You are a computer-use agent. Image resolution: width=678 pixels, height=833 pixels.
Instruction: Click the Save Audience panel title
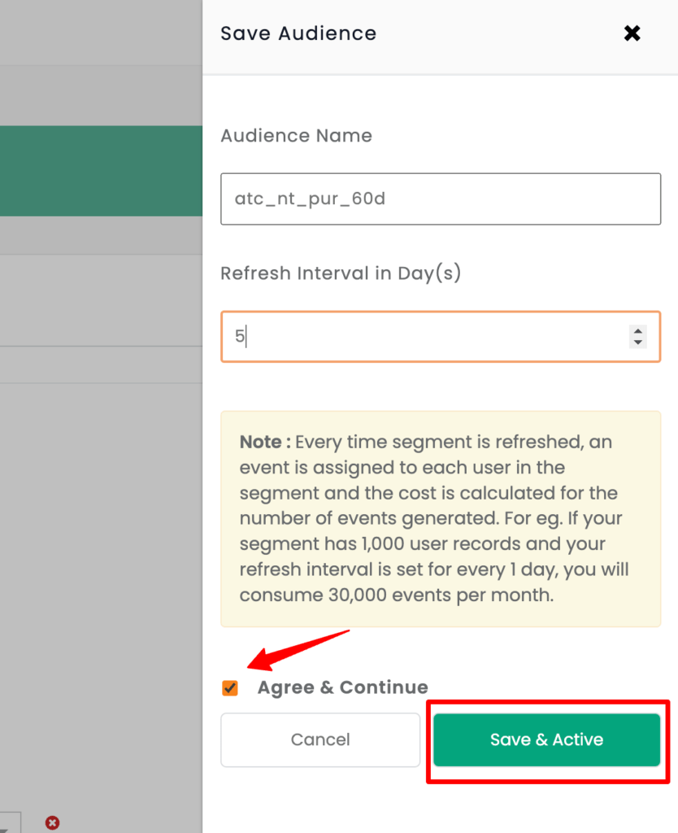tap(298, 33)
